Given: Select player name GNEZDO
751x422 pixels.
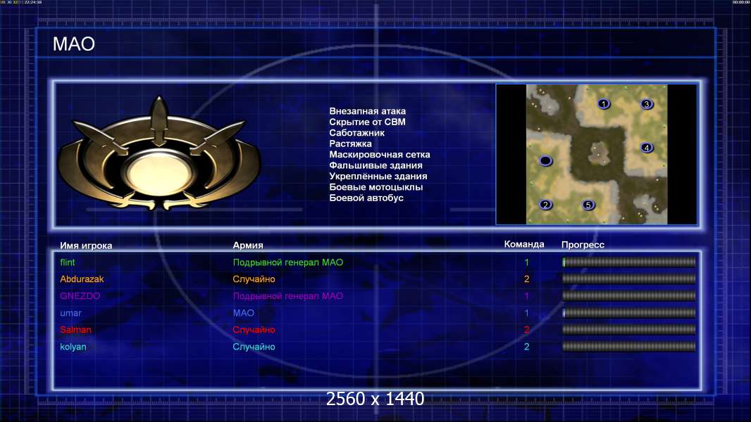Looking at the screenshot, I should coord(80,296).
